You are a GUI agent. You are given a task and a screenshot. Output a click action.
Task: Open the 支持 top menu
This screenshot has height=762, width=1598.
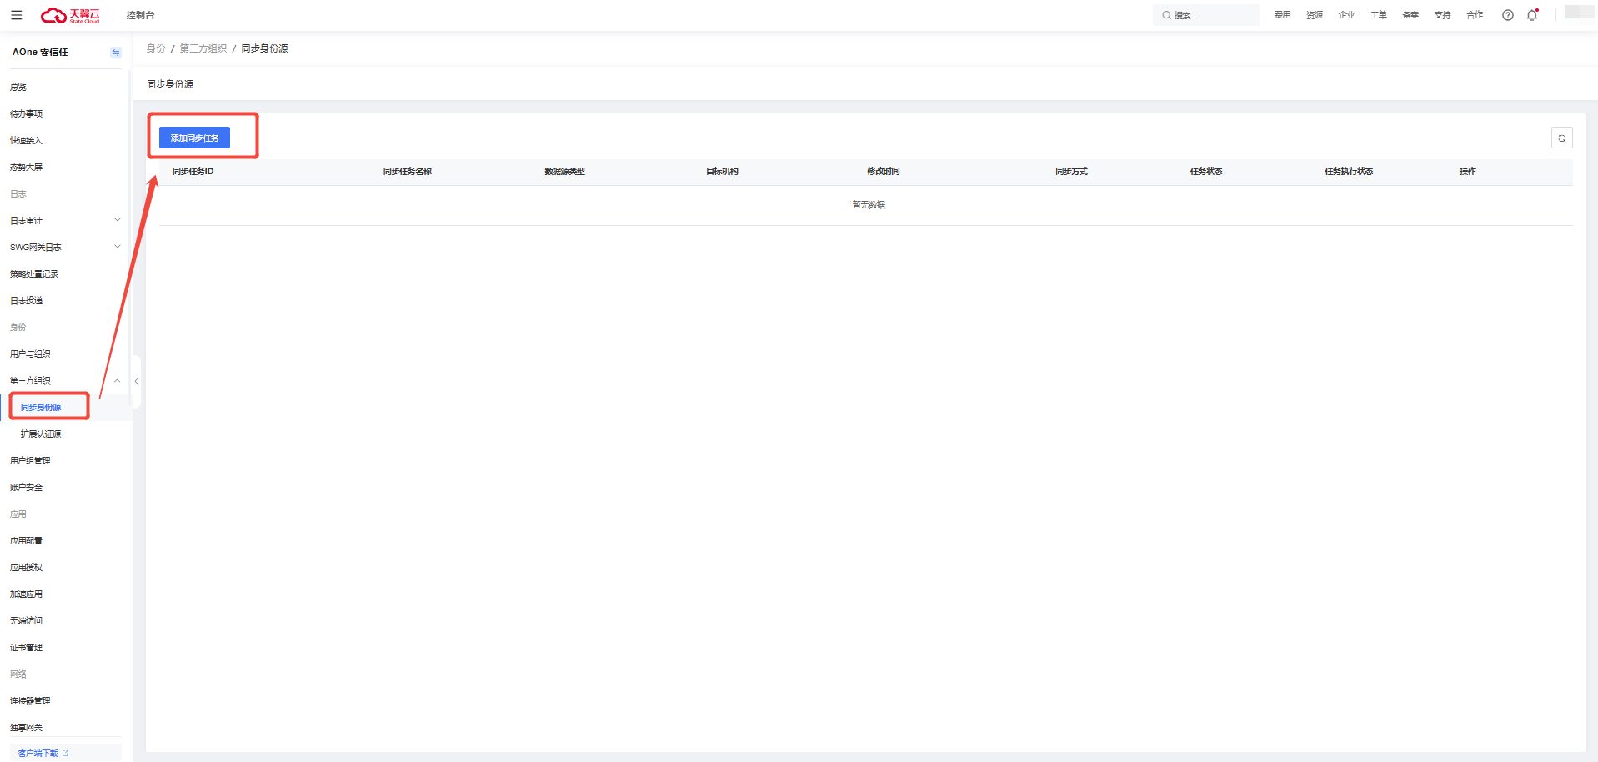tap(1443, 15)
